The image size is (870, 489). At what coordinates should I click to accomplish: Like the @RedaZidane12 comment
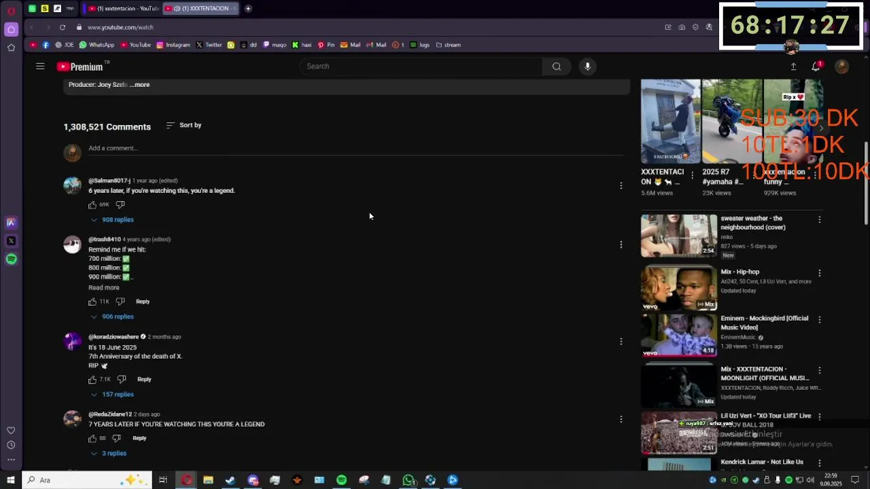(x=92, y=438)
